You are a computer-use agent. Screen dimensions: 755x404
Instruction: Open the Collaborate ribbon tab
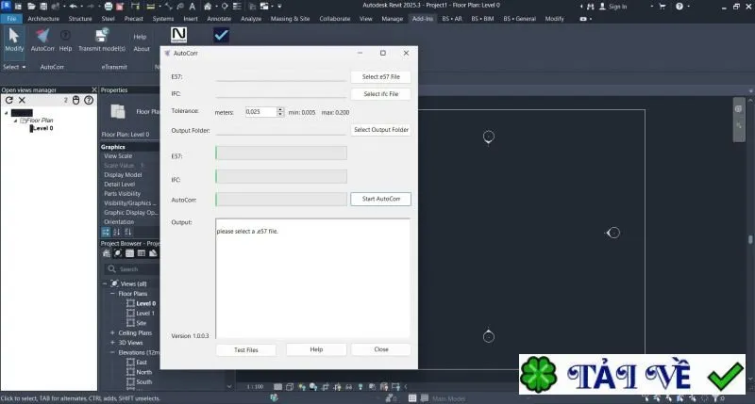tap(335, 19)
